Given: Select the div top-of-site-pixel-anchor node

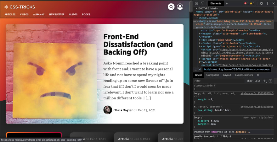Looking at the screenshot, I should [231, 30].
